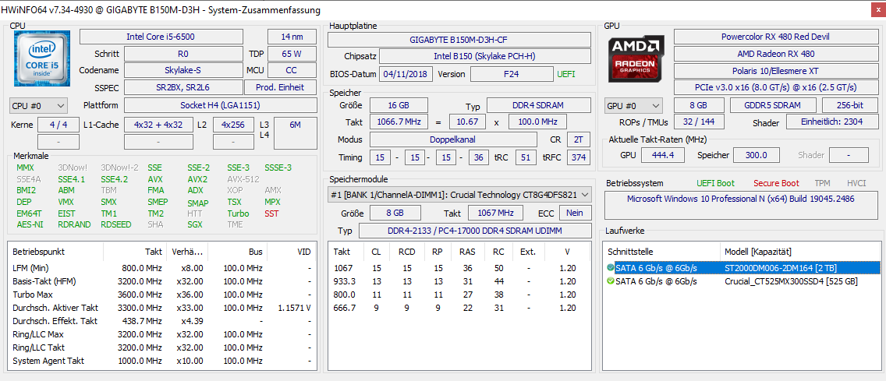Click the 933.3 memory timing row
This screenshot has width=886, height=381.
coord(459,281)
